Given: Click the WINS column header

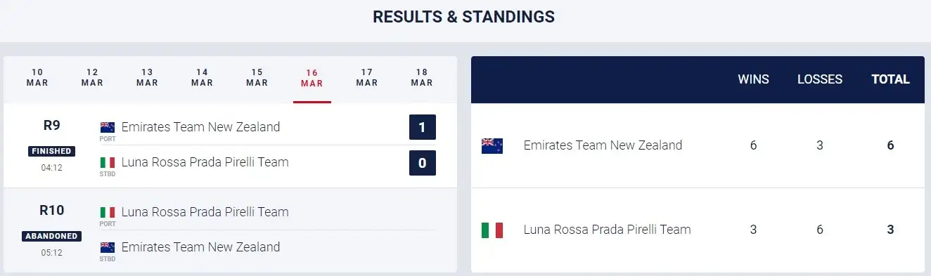Looking at the screenshot, I should 753,79.
